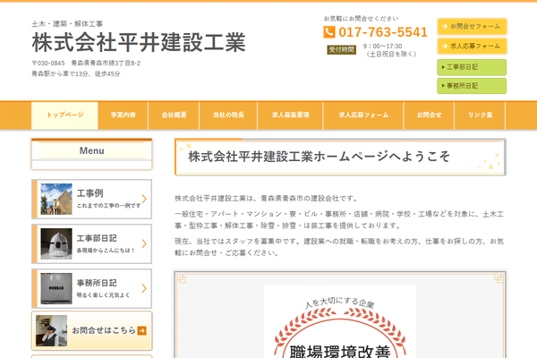Click the arrow icon on お問合せフォーム button

[445, 26]
